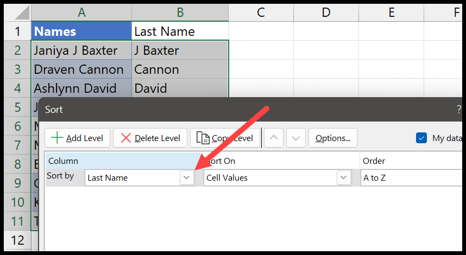Click cell J Baxter
466x255 pixels.
tap(180, 50)
